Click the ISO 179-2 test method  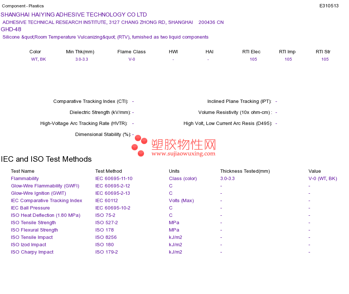tap(107, 252)
